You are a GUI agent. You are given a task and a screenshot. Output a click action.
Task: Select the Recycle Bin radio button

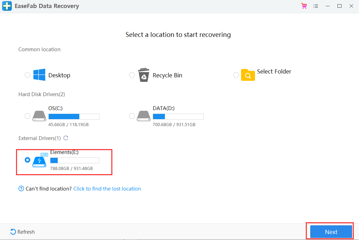132,75
